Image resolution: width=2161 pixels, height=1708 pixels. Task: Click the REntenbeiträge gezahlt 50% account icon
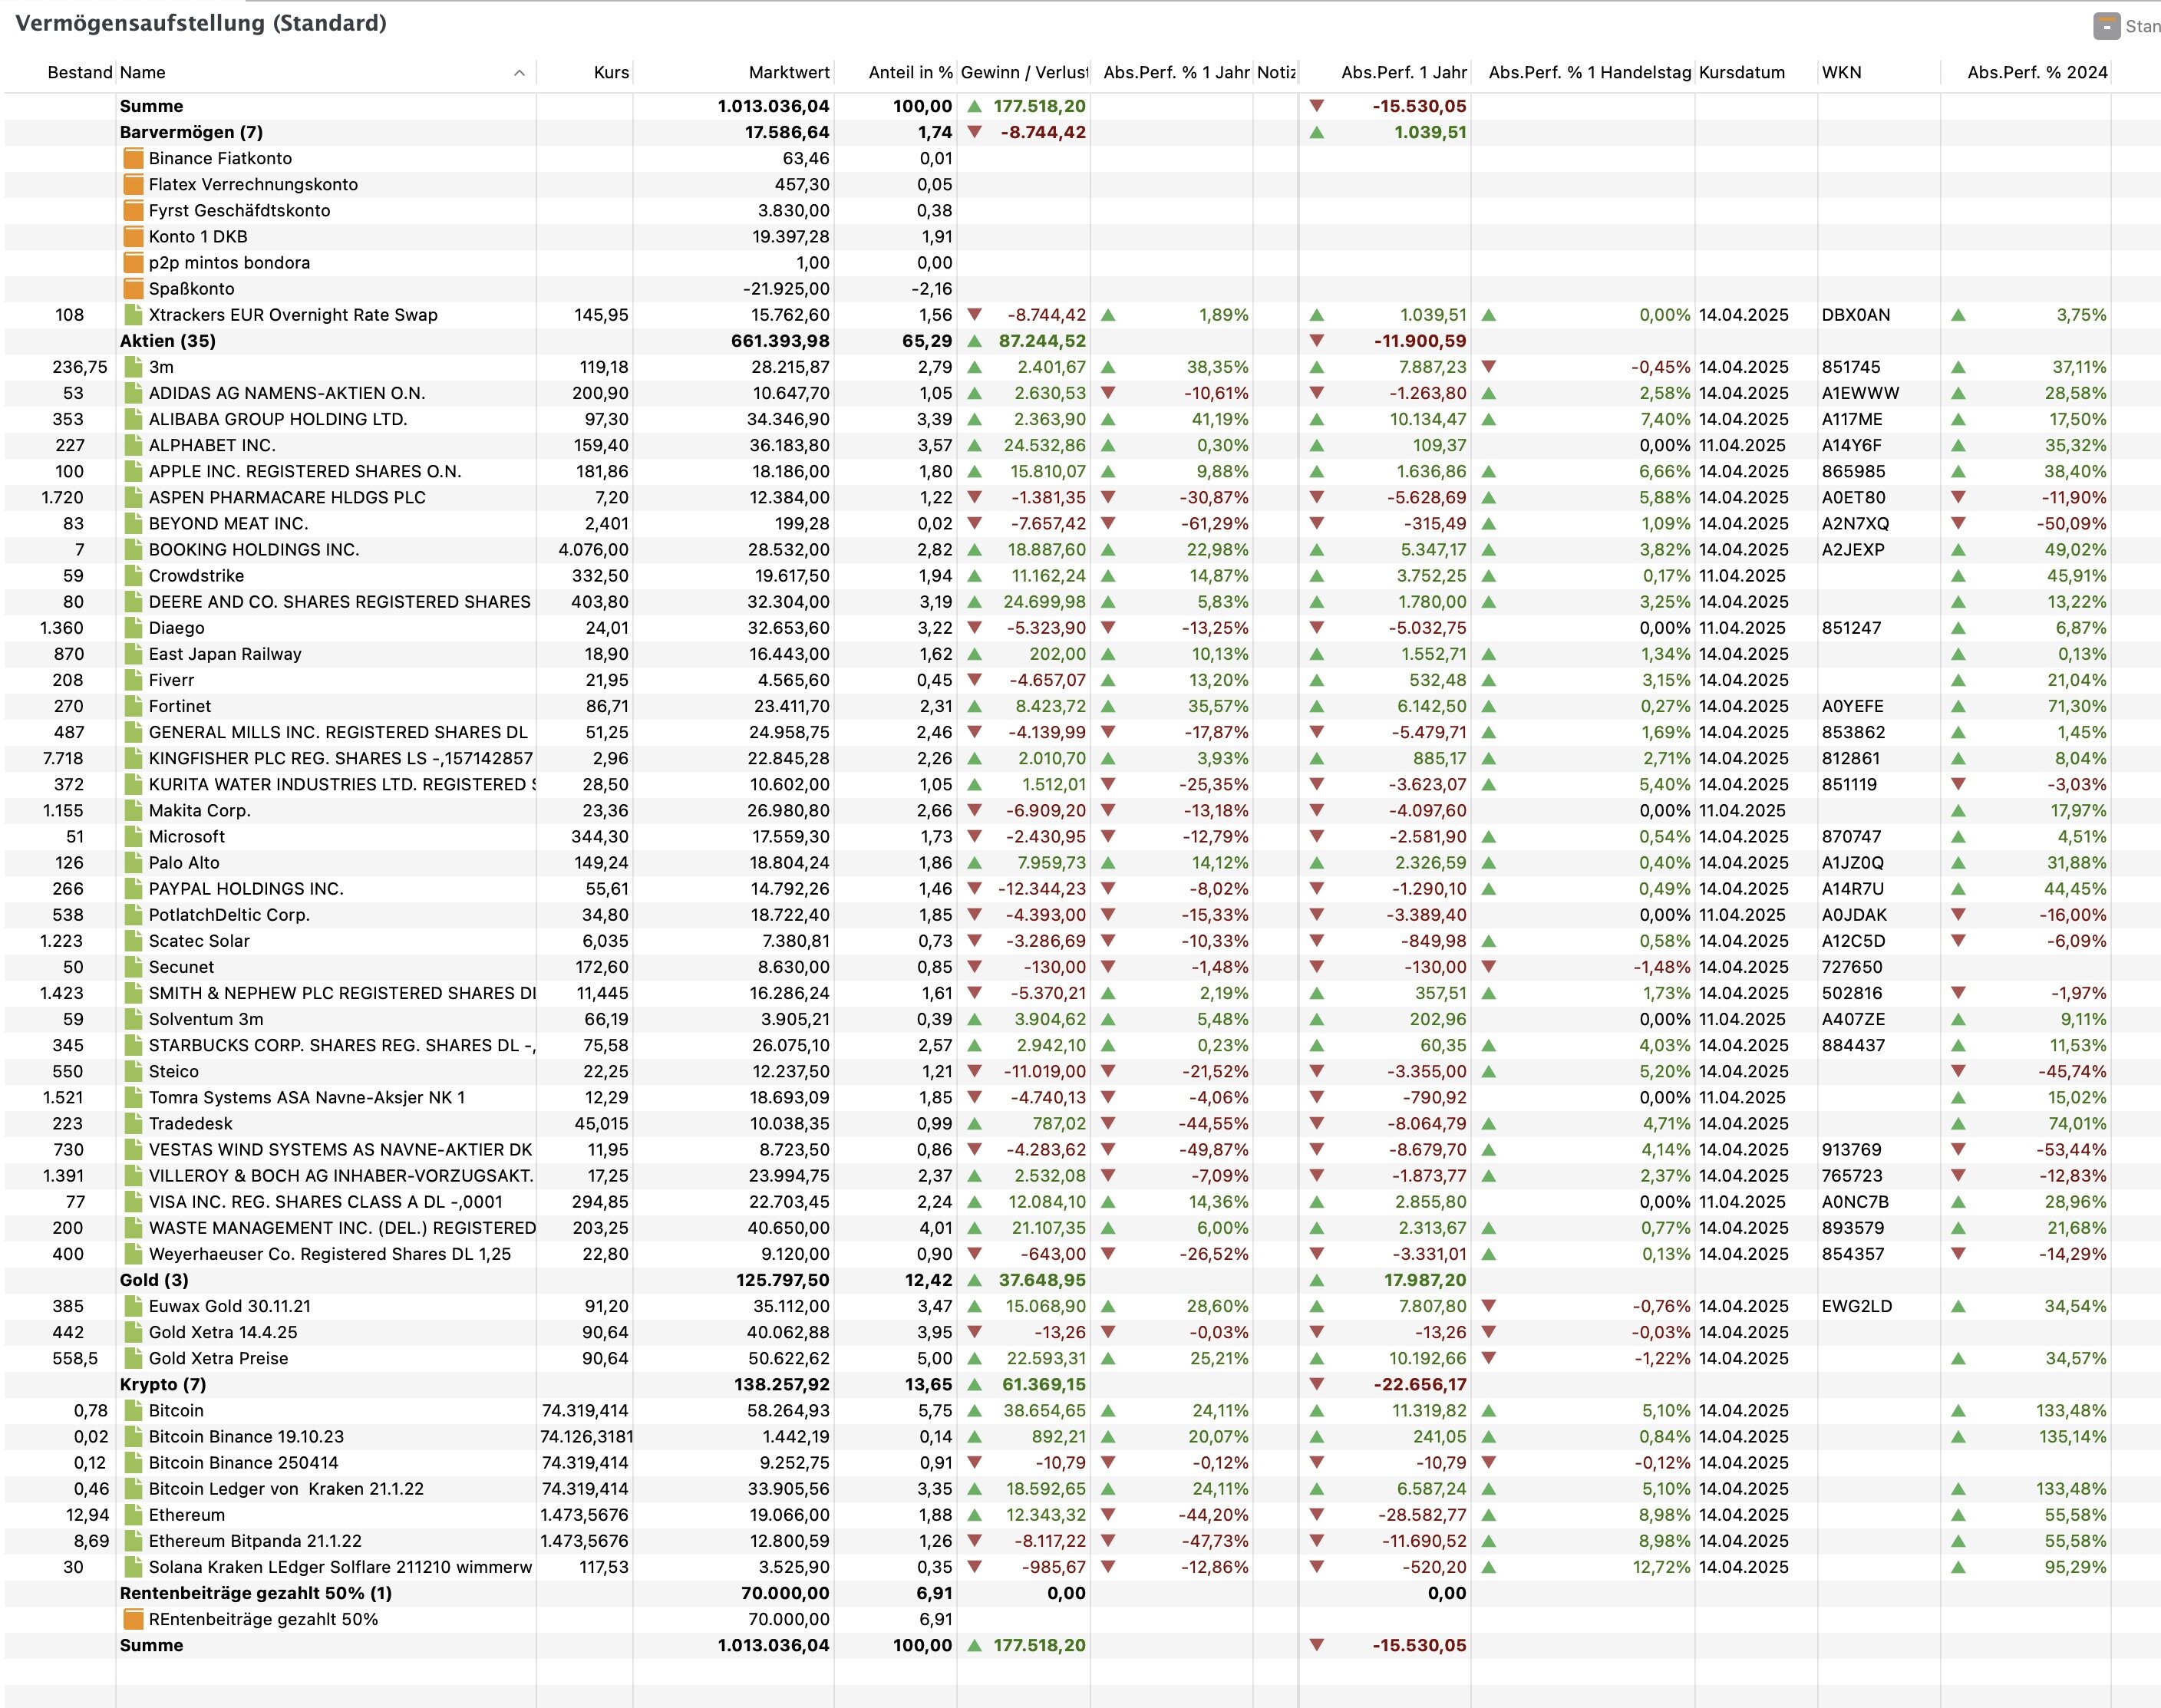pyautogui.click(x=133, y=1620)
